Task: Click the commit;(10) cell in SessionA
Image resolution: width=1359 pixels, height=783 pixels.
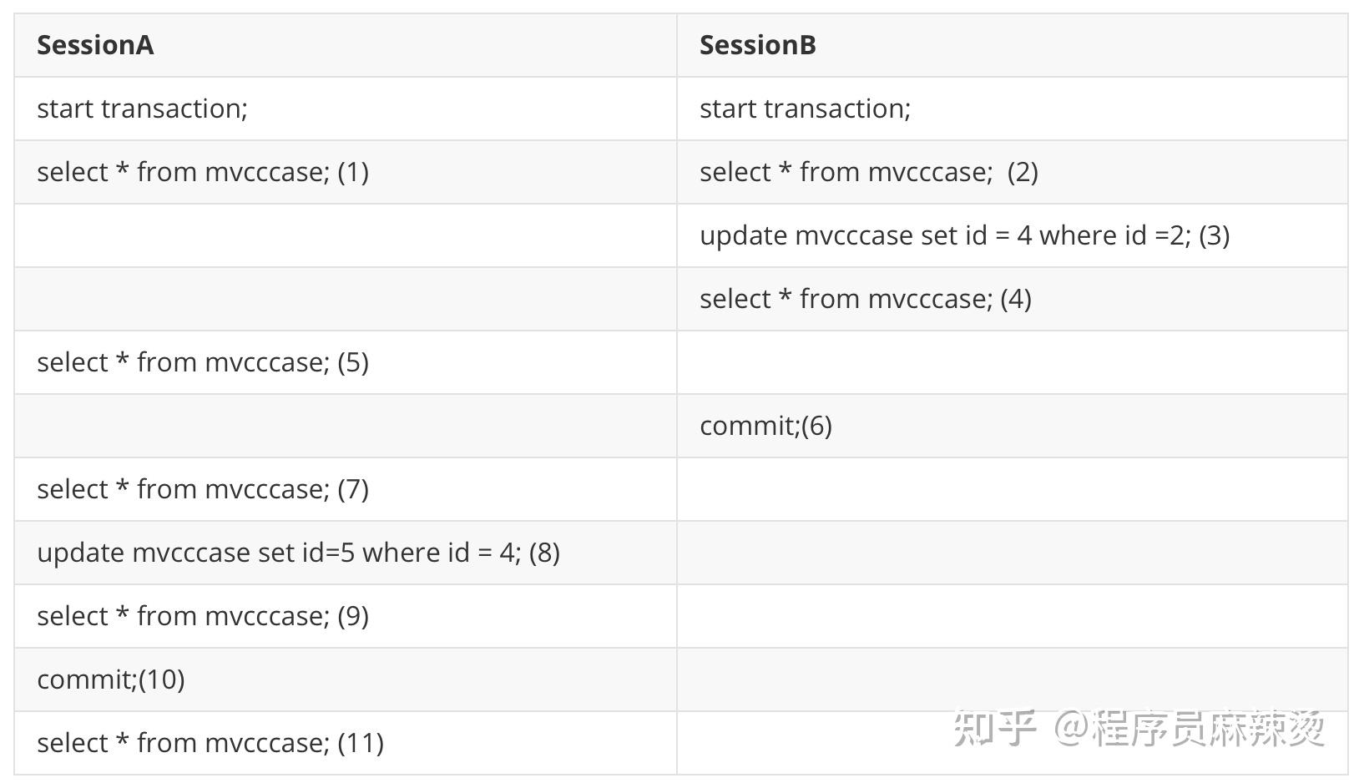Action: click(x=111, y=679)
